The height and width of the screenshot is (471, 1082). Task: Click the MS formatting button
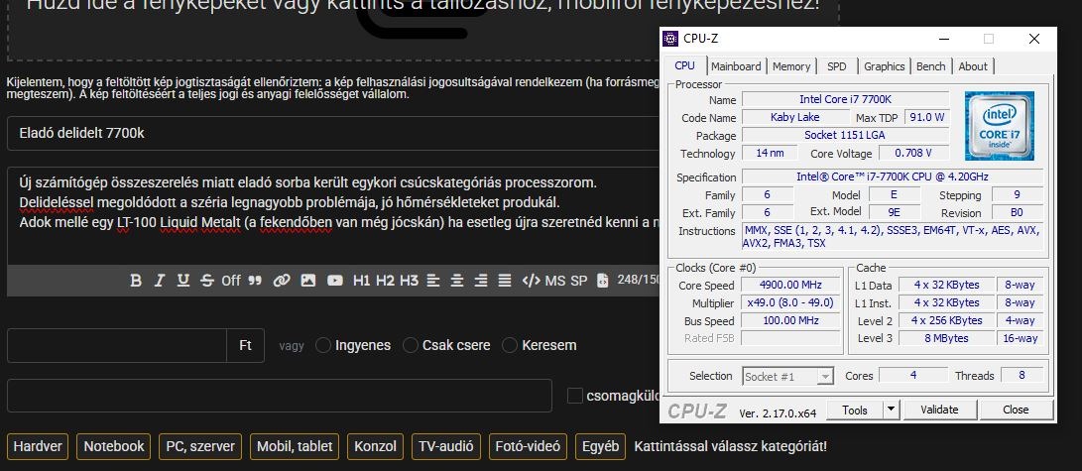(554, 281)
